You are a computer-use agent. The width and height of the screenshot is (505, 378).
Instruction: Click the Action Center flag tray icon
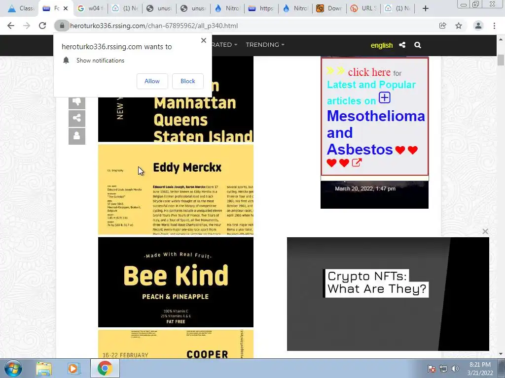432,369
